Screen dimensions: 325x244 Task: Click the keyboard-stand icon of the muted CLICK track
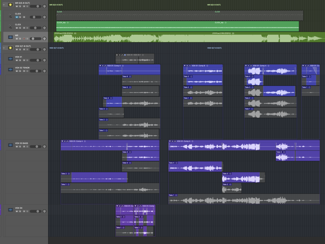coord(10,15)
